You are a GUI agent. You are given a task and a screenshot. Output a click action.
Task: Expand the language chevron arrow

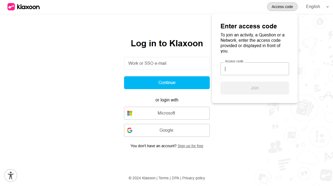[327, 7]
